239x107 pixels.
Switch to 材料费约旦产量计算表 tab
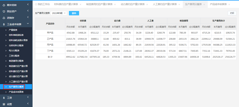(66, 4)
